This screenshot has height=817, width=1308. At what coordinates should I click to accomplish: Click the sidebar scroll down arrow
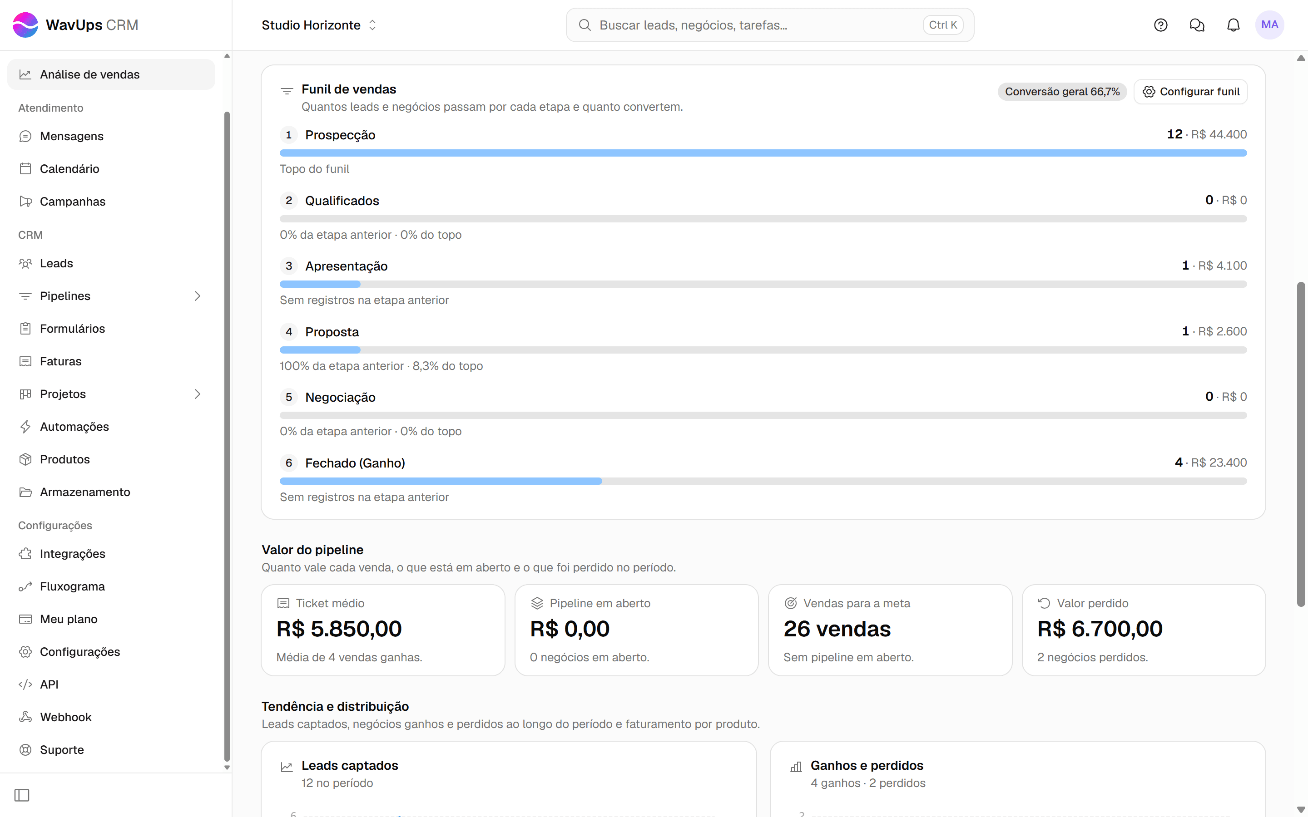[x=227, y=767]
